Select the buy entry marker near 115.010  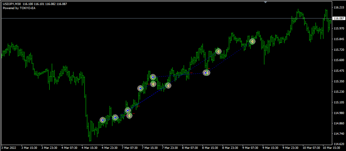pos(128,110)
